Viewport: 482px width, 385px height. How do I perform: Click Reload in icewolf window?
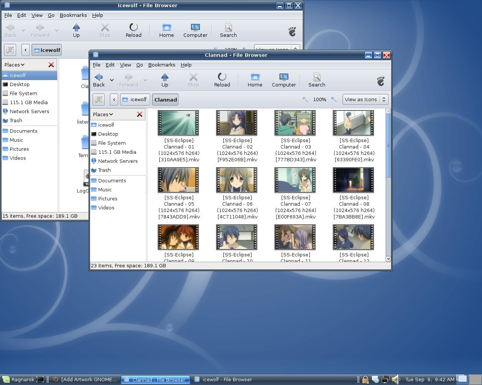pyautogui.click(x=133, y=30)
